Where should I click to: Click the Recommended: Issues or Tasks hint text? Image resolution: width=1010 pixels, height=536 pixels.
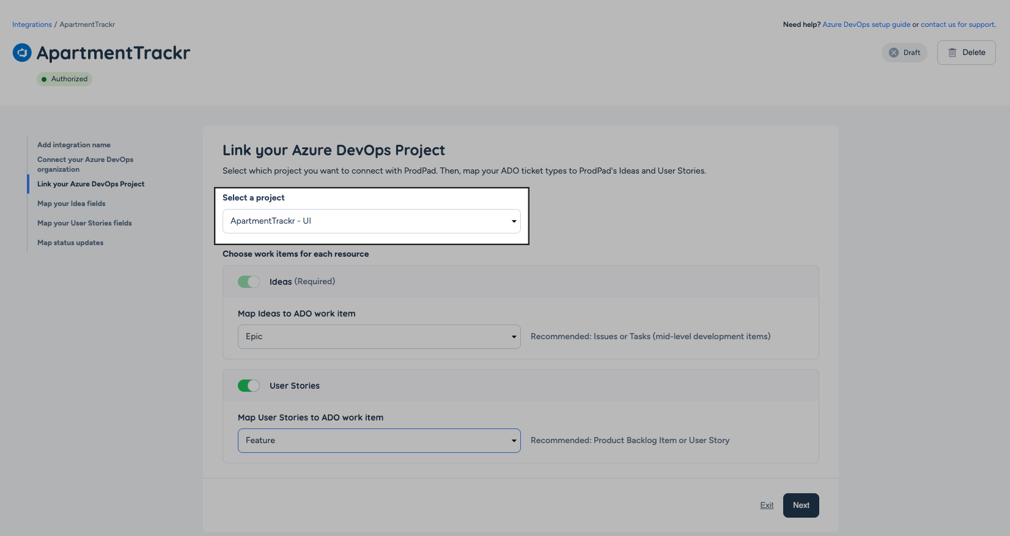pos(651,337)
